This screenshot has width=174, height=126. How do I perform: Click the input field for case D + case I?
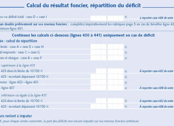pos(107,18)
